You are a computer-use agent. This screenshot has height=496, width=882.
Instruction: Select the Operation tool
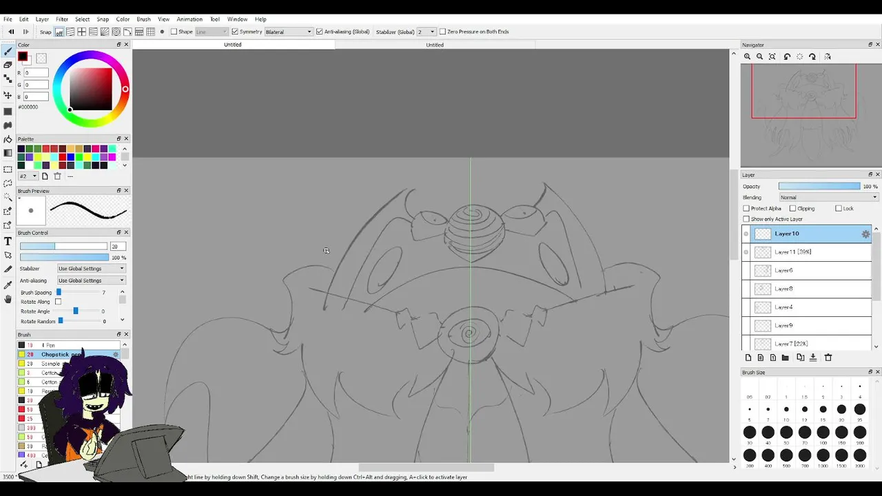coord(8,255)
